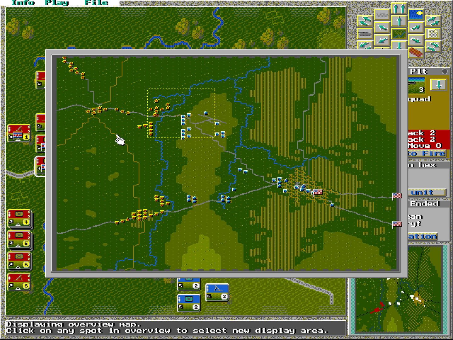Open the overview map icon at the arrow pad center

(400, 34)
